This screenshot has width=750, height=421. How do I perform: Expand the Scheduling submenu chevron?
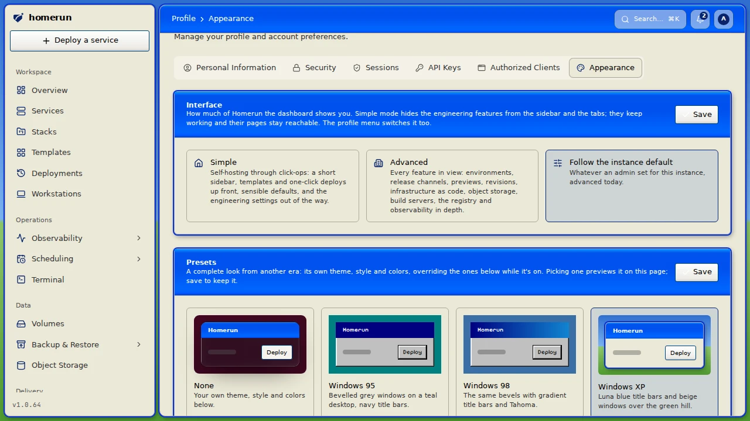coord(139,258)
